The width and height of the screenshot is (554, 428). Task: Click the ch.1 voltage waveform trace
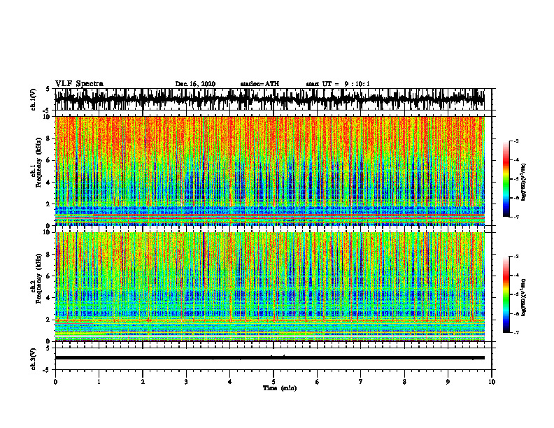coord(269,99)
